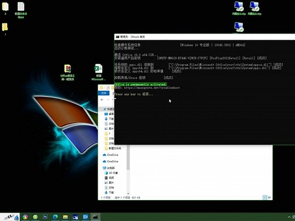This screenshot has height=221, width=295.
Task: Switch to the command prompt taskbar icon
Action: (95, 217)
